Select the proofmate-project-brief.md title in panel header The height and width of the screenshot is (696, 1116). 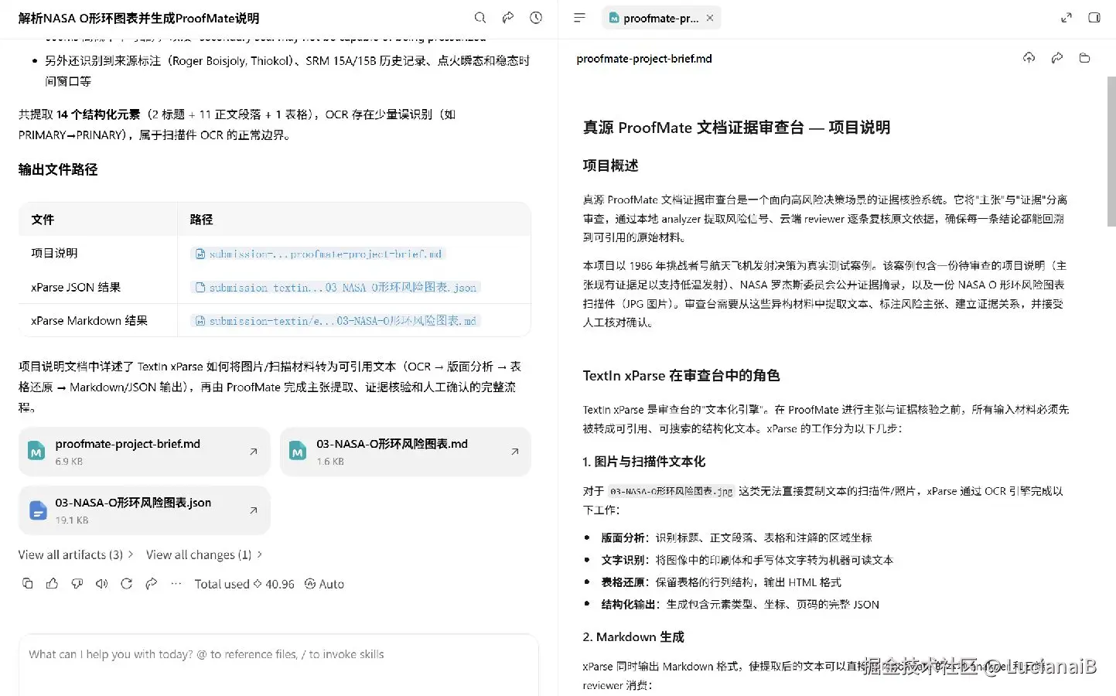(644, 59)
